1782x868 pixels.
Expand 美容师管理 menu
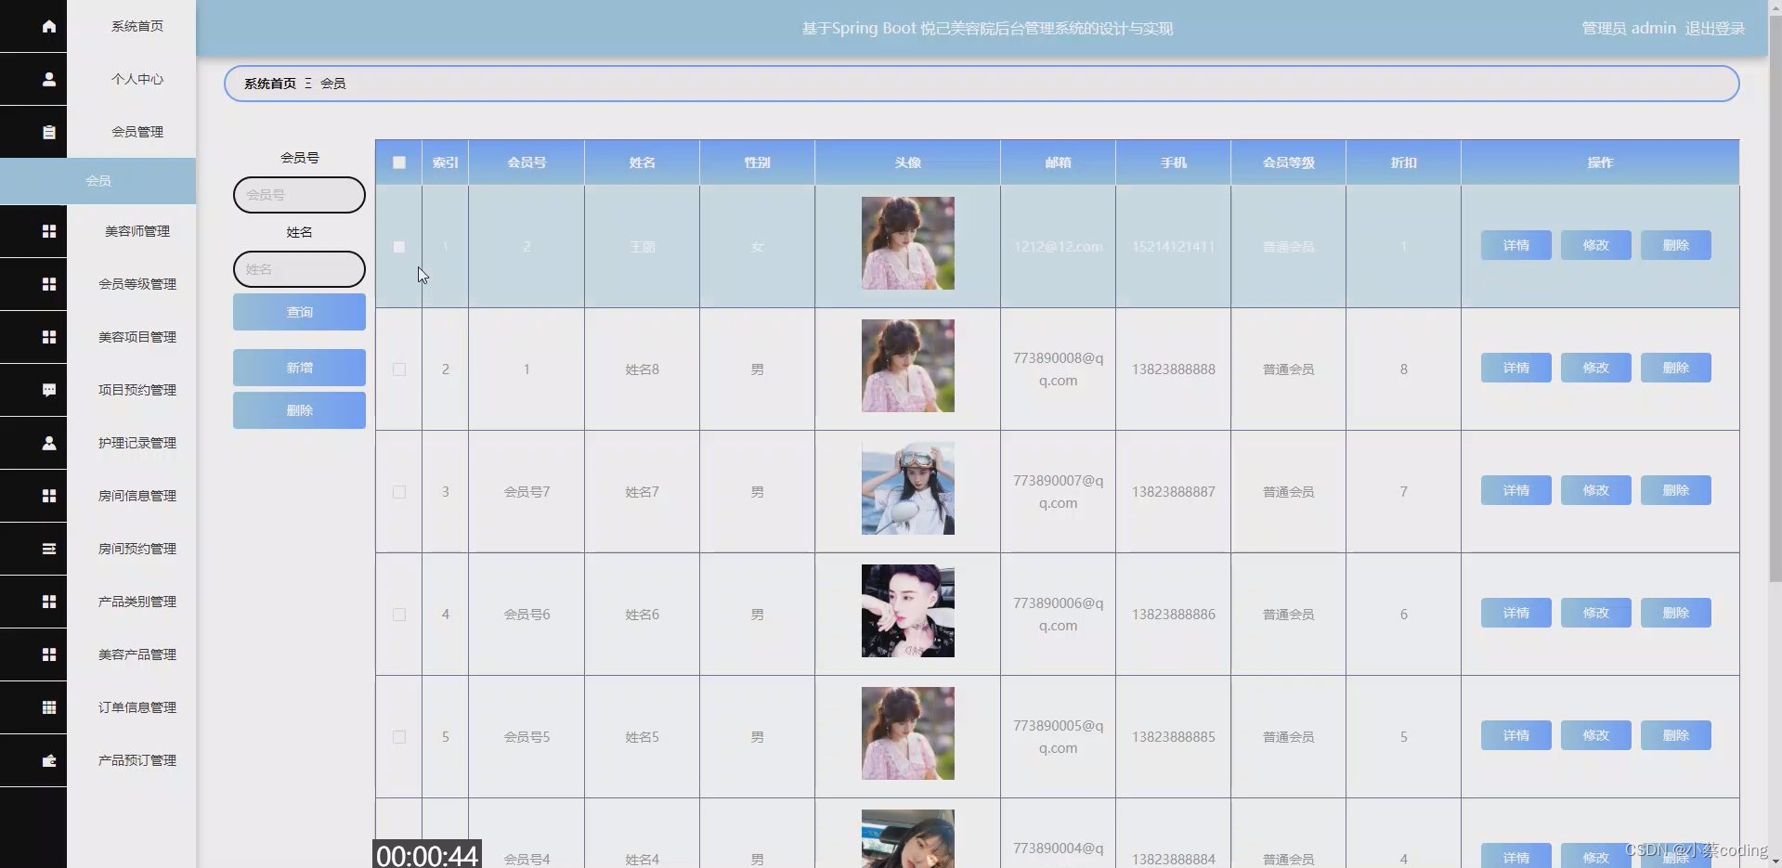(137, 231)
